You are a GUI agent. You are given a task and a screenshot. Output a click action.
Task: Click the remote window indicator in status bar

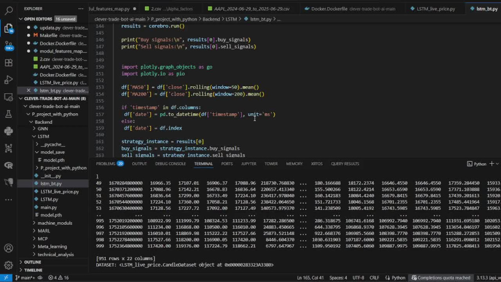pos(6,278)
